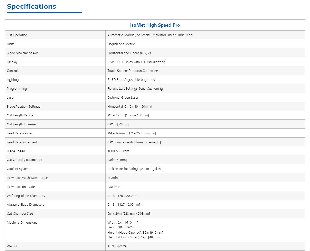Select the IsoMet High Speed Pro table title

coord(155,25)
